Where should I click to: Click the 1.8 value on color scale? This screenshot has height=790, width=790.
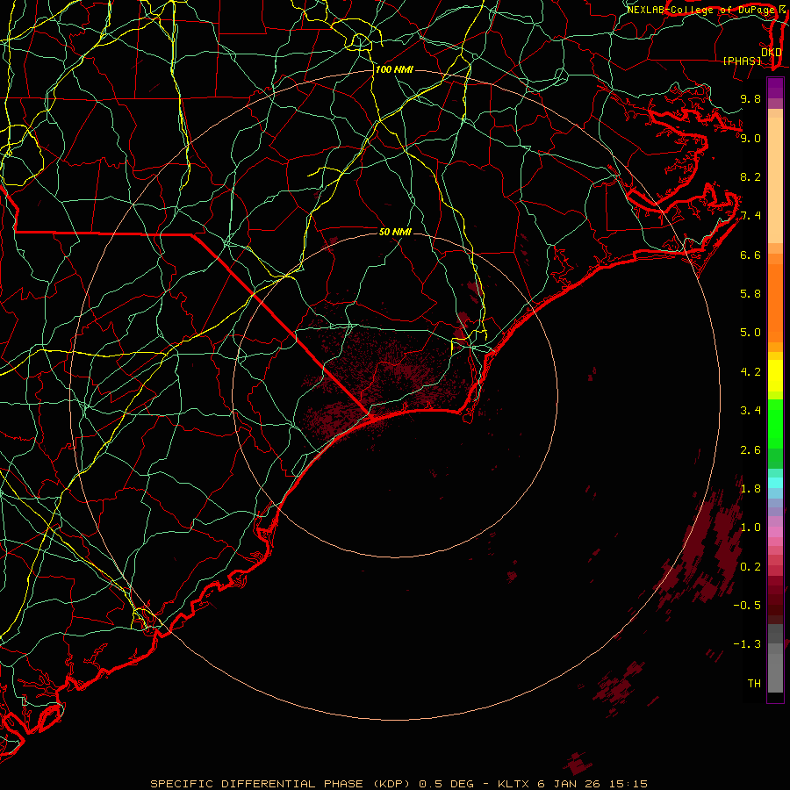[x=750, y=489]
